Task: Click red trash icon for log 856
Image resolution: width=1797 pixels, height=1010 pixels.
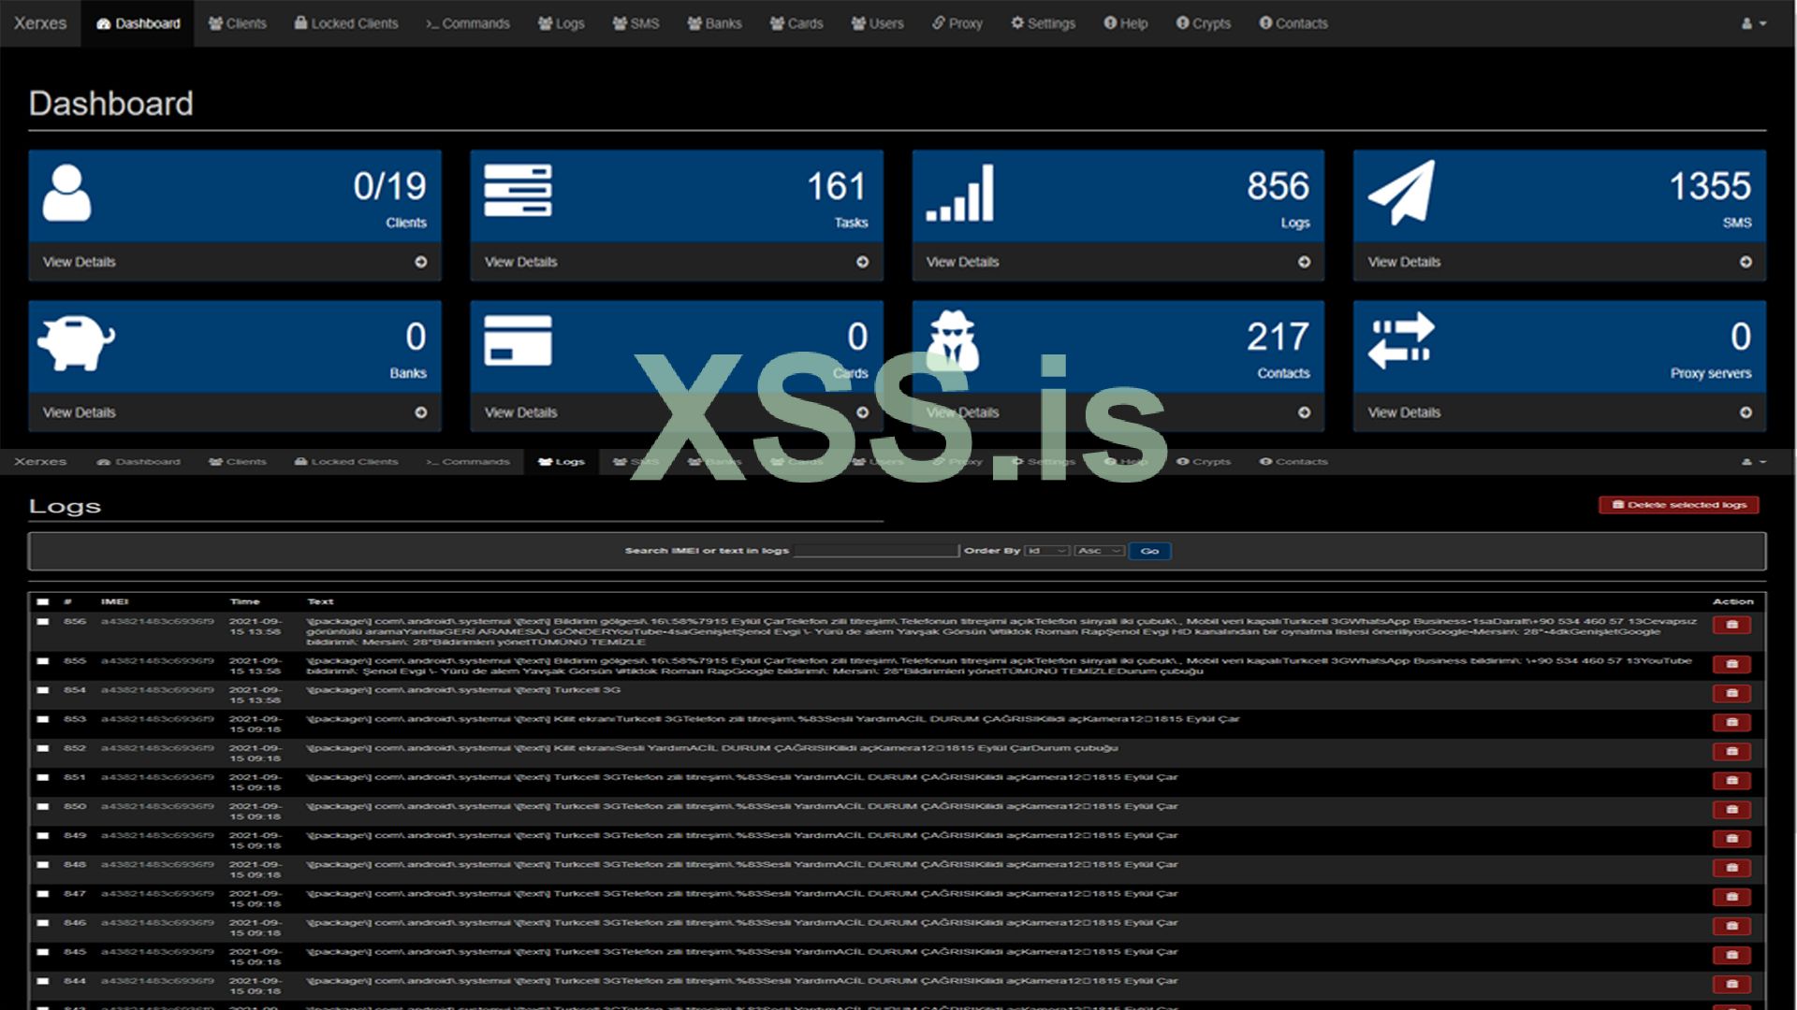Action: point(1731,625)
